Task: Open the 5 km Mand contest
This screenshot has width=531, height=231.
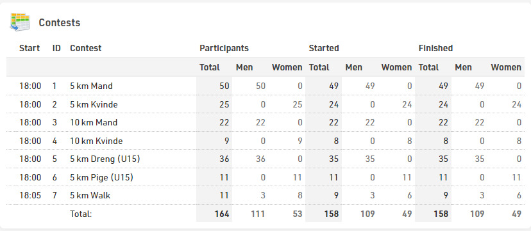Action: 91,86
